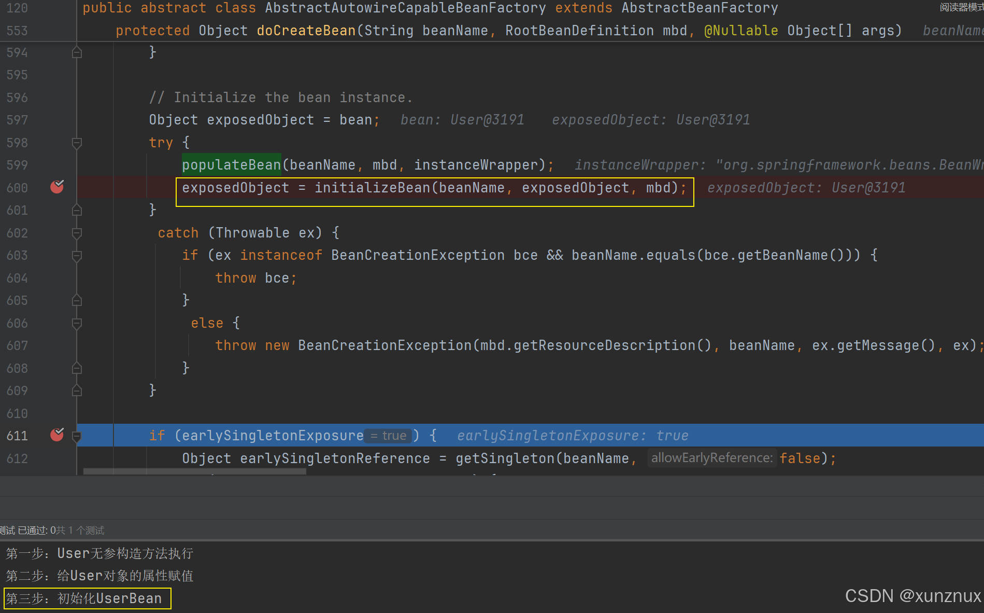Click the reader mode label at top right
Viewport: 984px width, 613px height.
point(961,7)
